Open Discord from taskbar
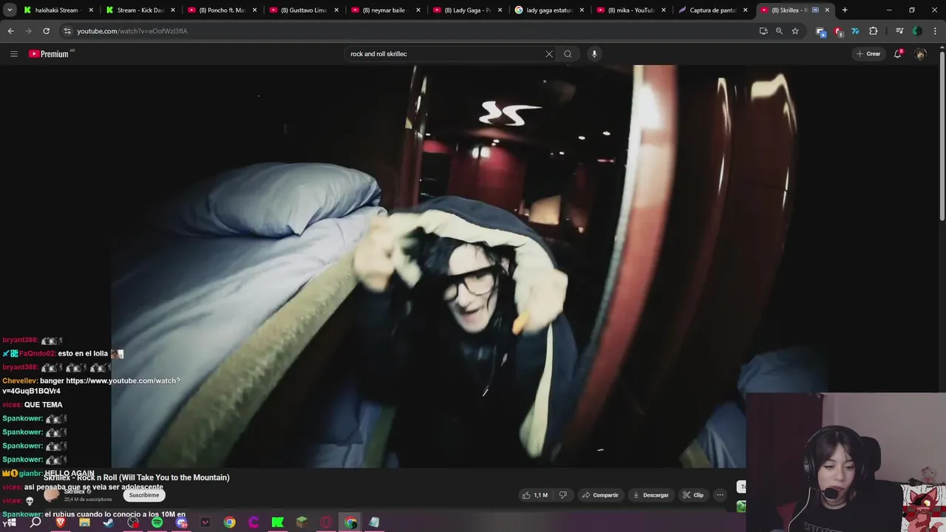This screenshot has height=532, width=946. pos(182,522)
